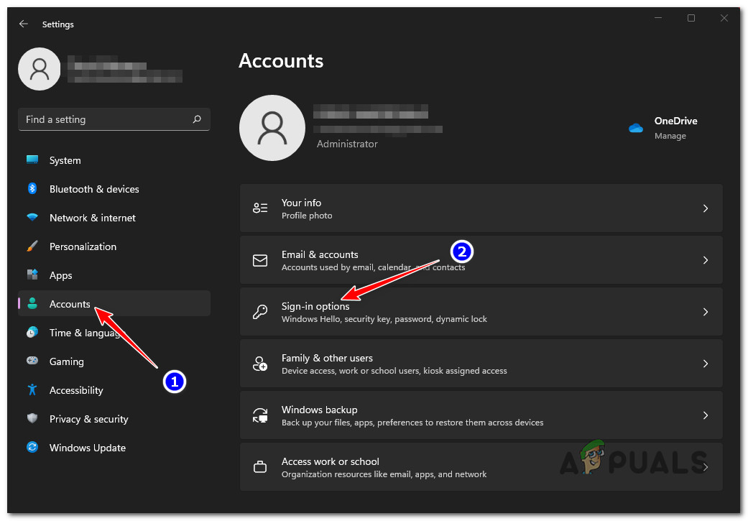Viewport: 748px width, 521px height.
Task: Click the Privacy & security shield icon
Action: [32, 418]
